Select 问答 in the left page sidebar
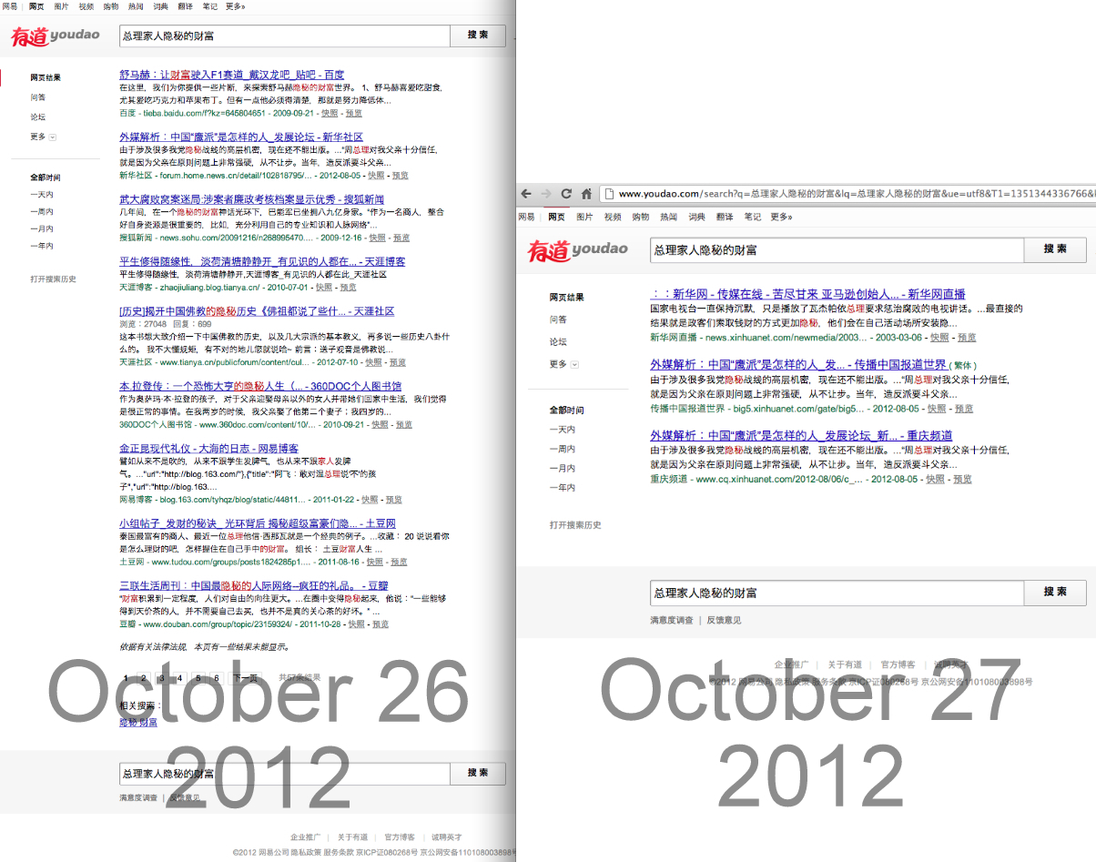 point(37,97)
